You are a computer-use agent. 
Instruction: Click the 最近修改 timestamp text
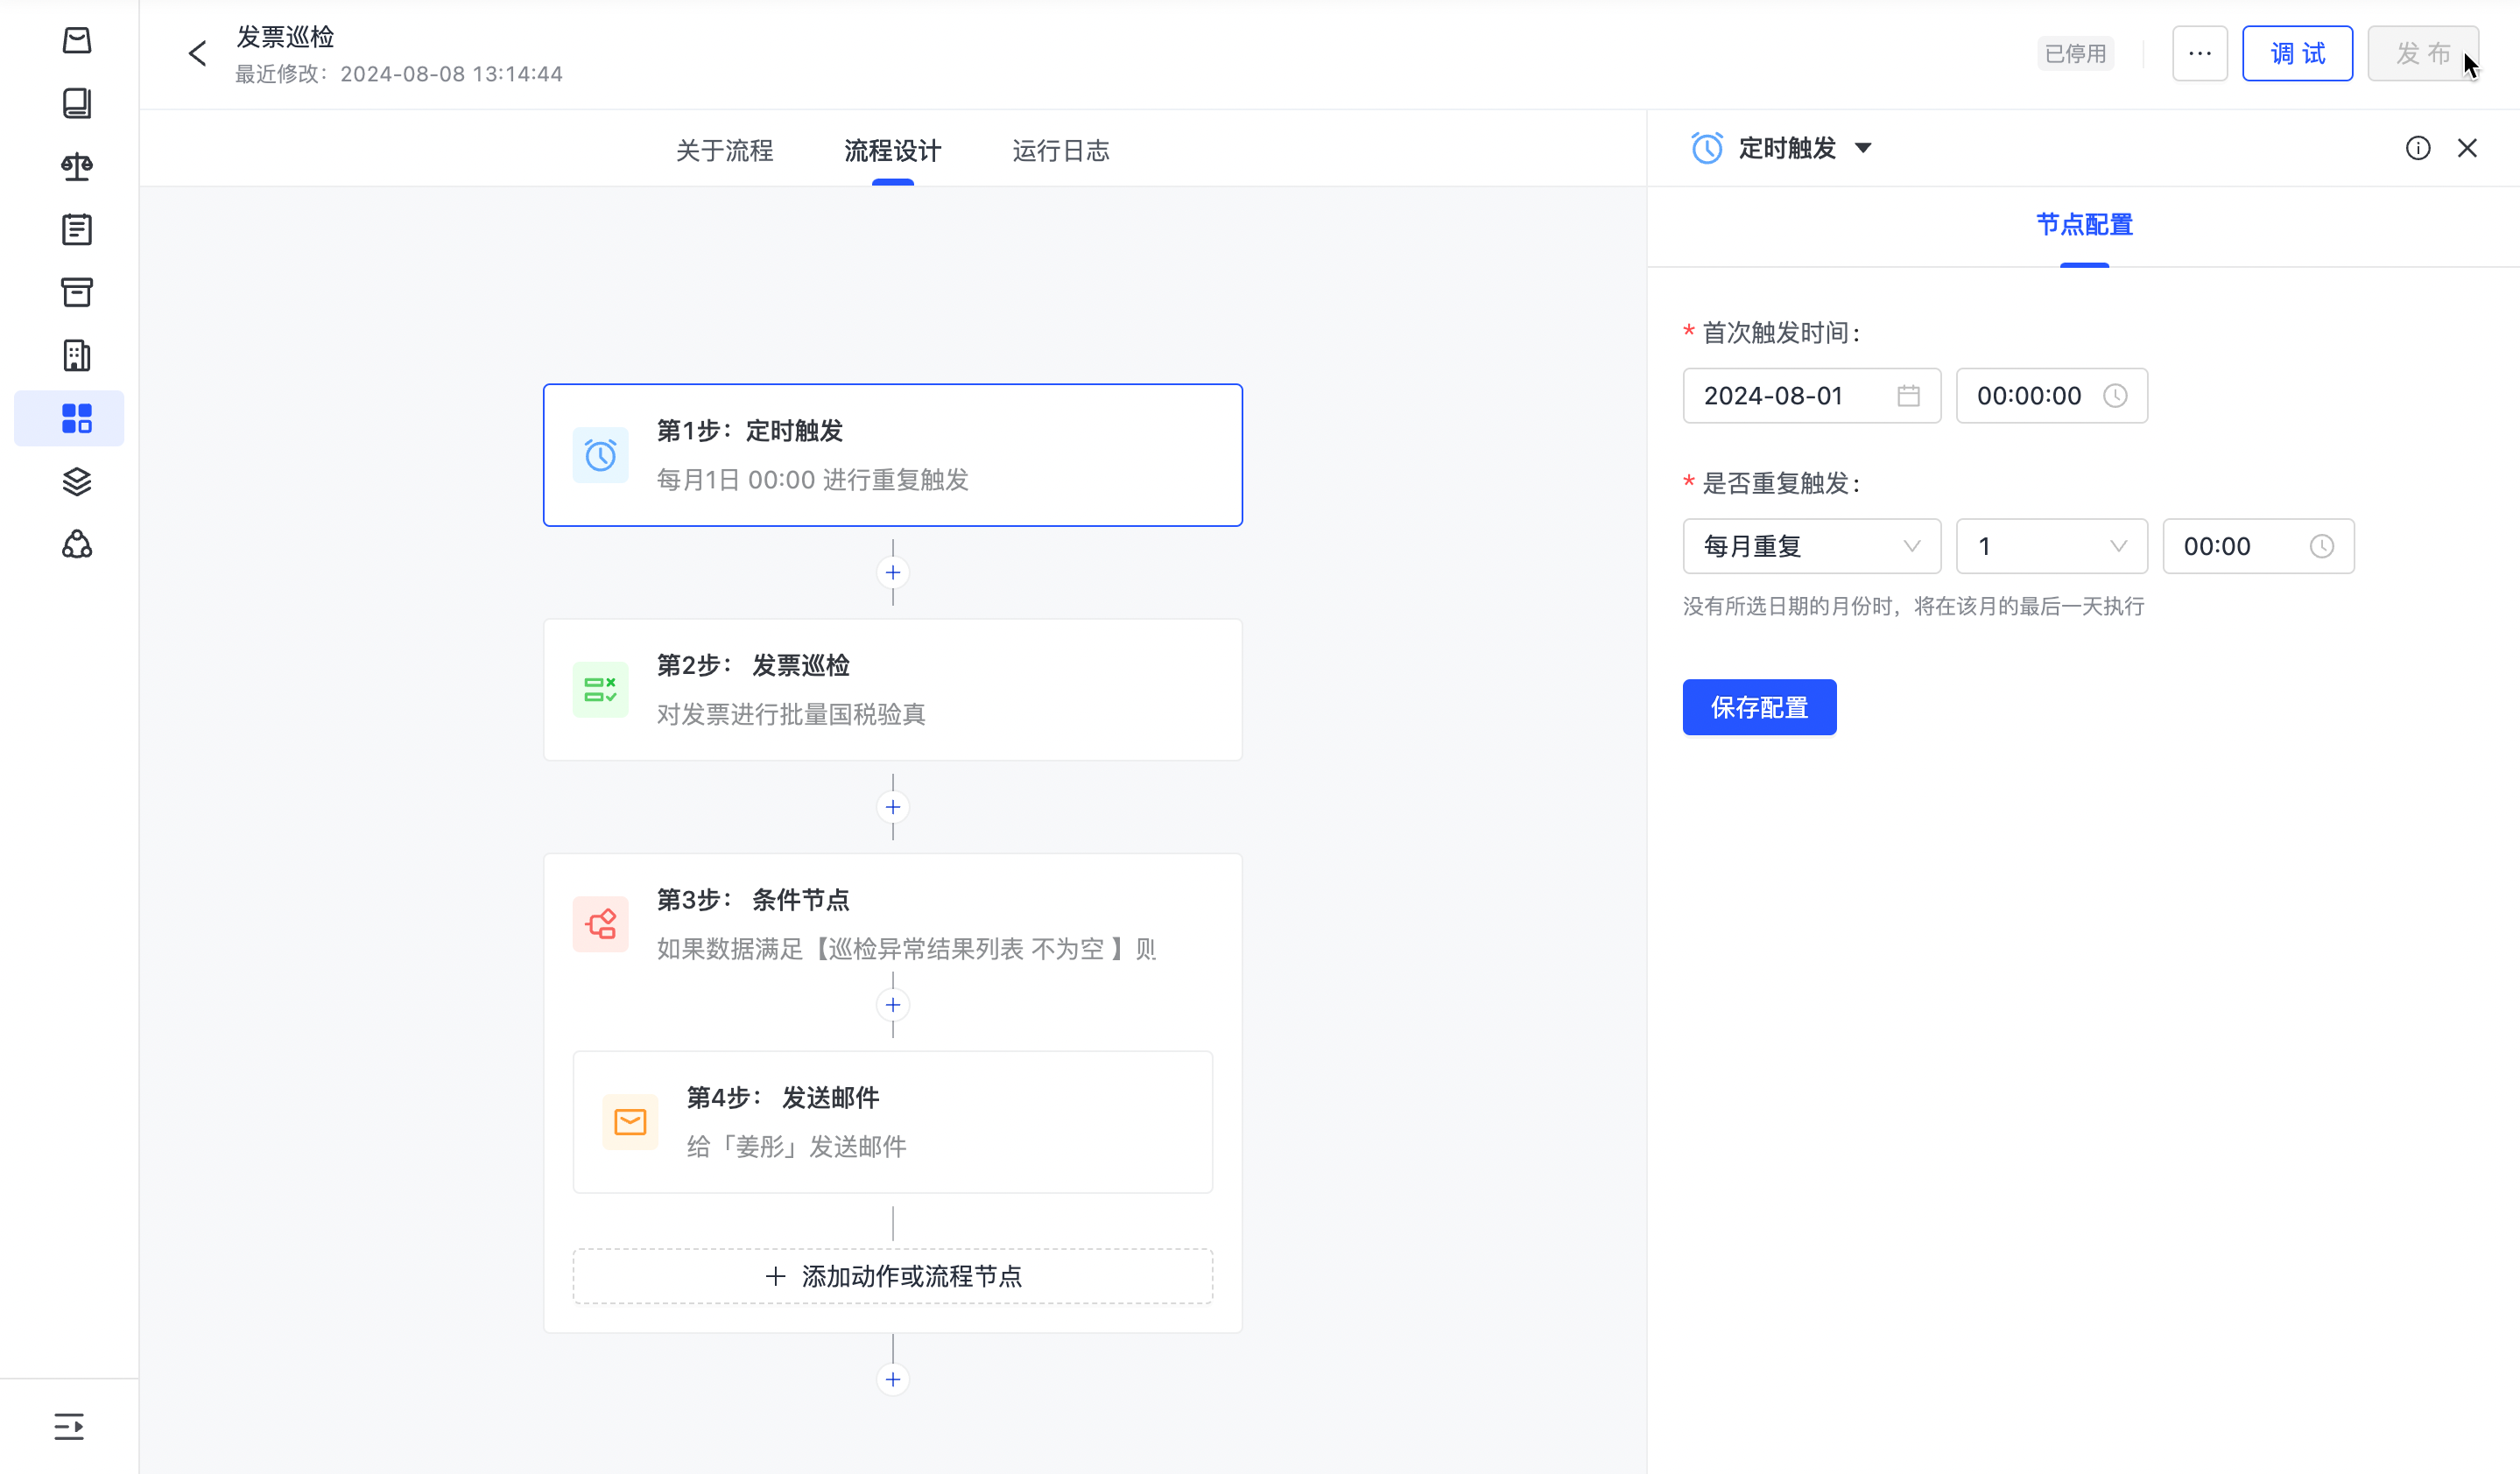pyautogui.click(x=399, y=74)
